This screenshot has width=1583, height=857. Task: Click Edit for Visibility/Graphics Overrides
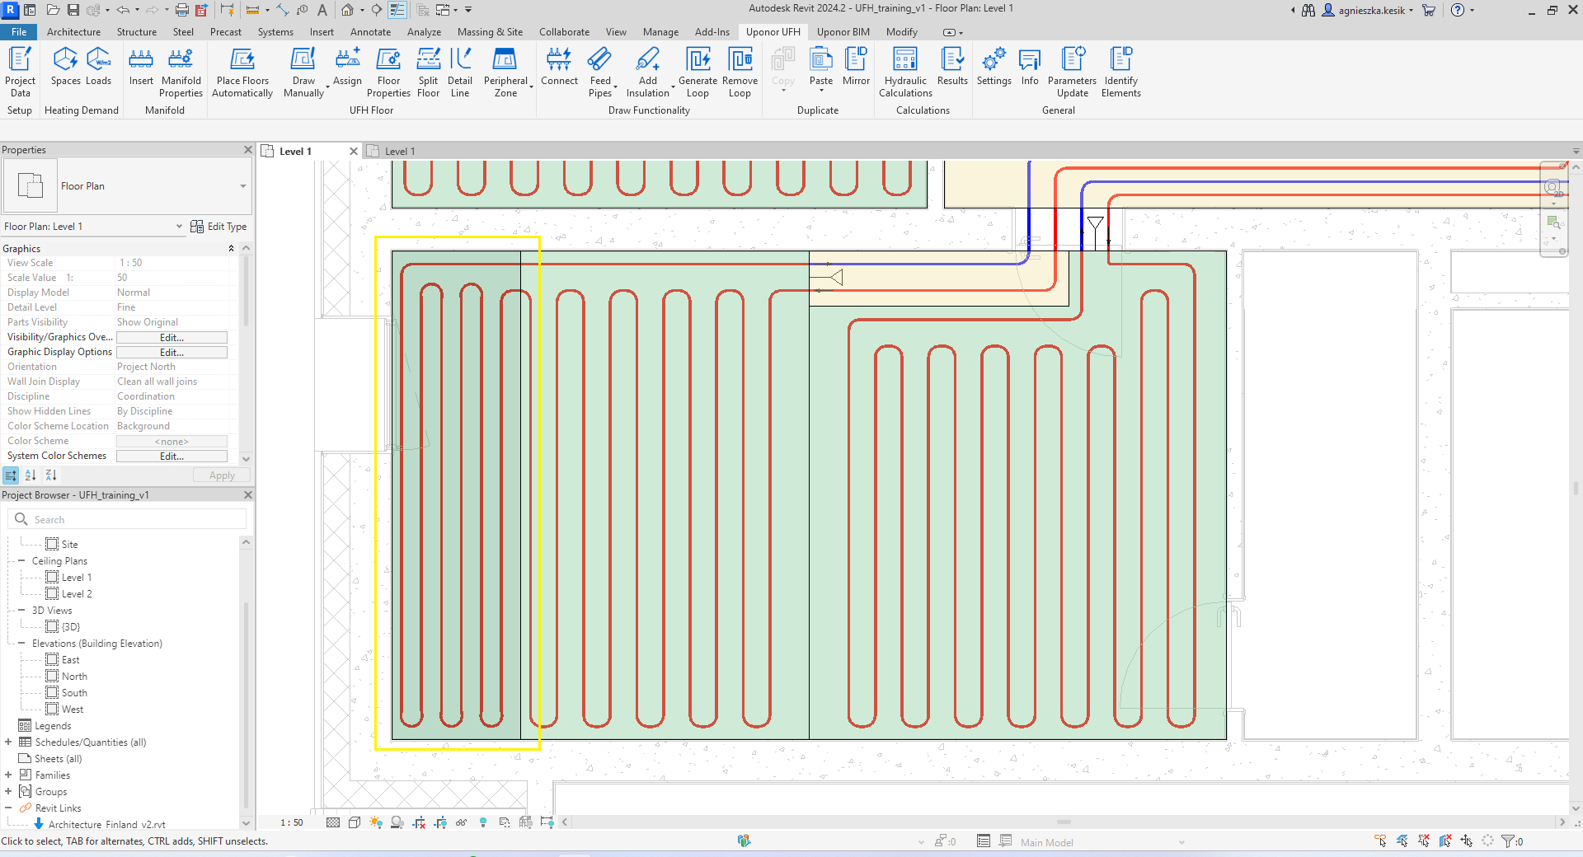coord(171,338)
